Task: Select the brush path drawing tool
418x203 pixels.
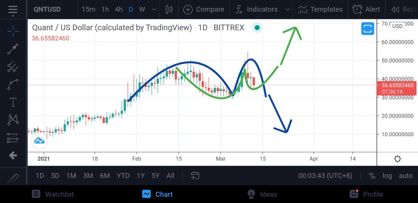Action: [13, 84]
